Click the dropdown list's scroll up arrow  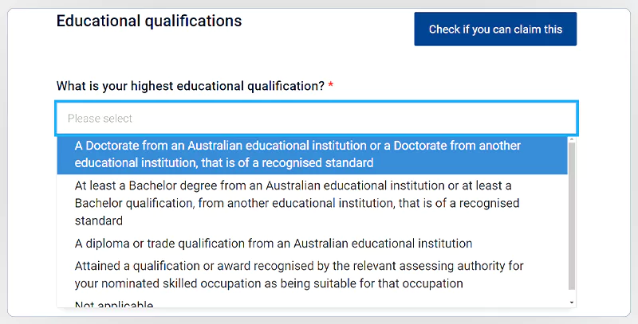click(x=571, y=140)
